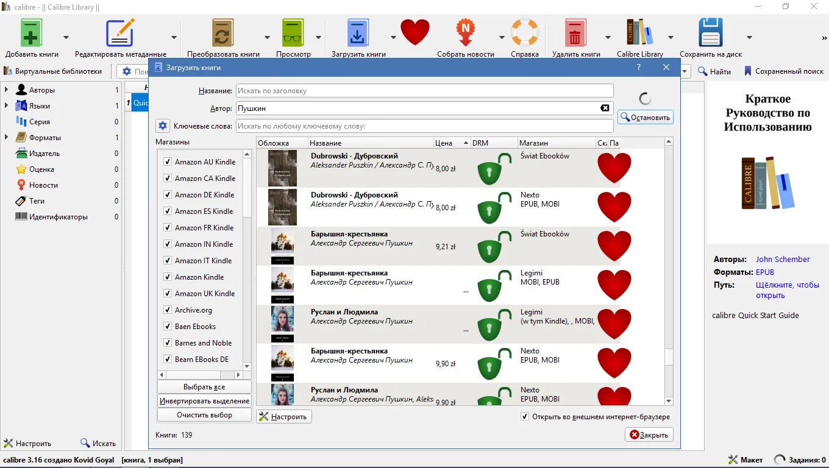The width and height of the screenshot is (829, 468).
Task: Click the Искать button under tag browser
Action: pos(98,443)
